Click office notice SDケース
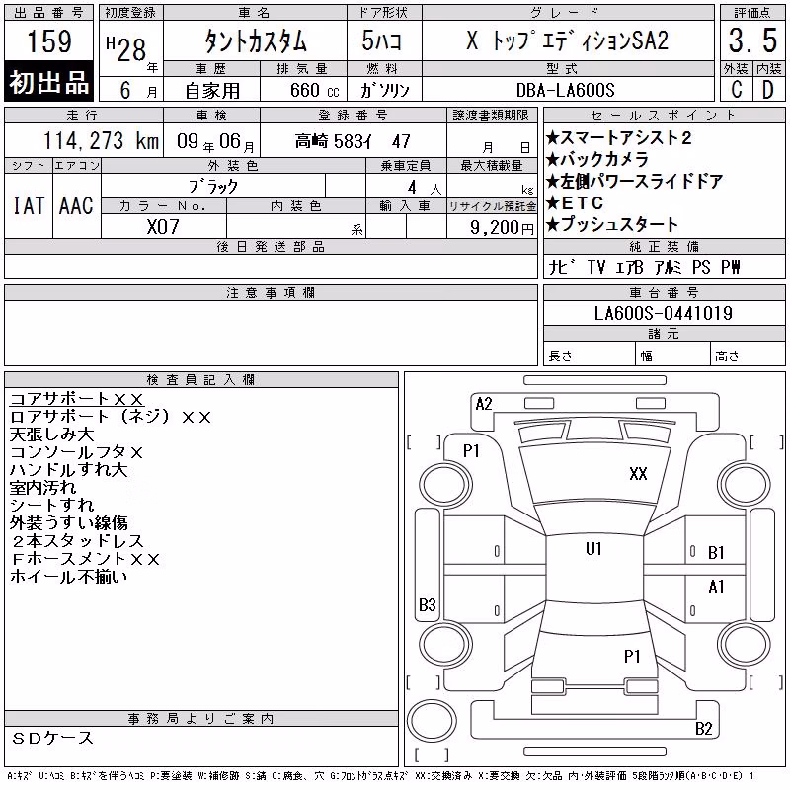The height and width of the screenshot is (790, 790). [x=52, y=738]
